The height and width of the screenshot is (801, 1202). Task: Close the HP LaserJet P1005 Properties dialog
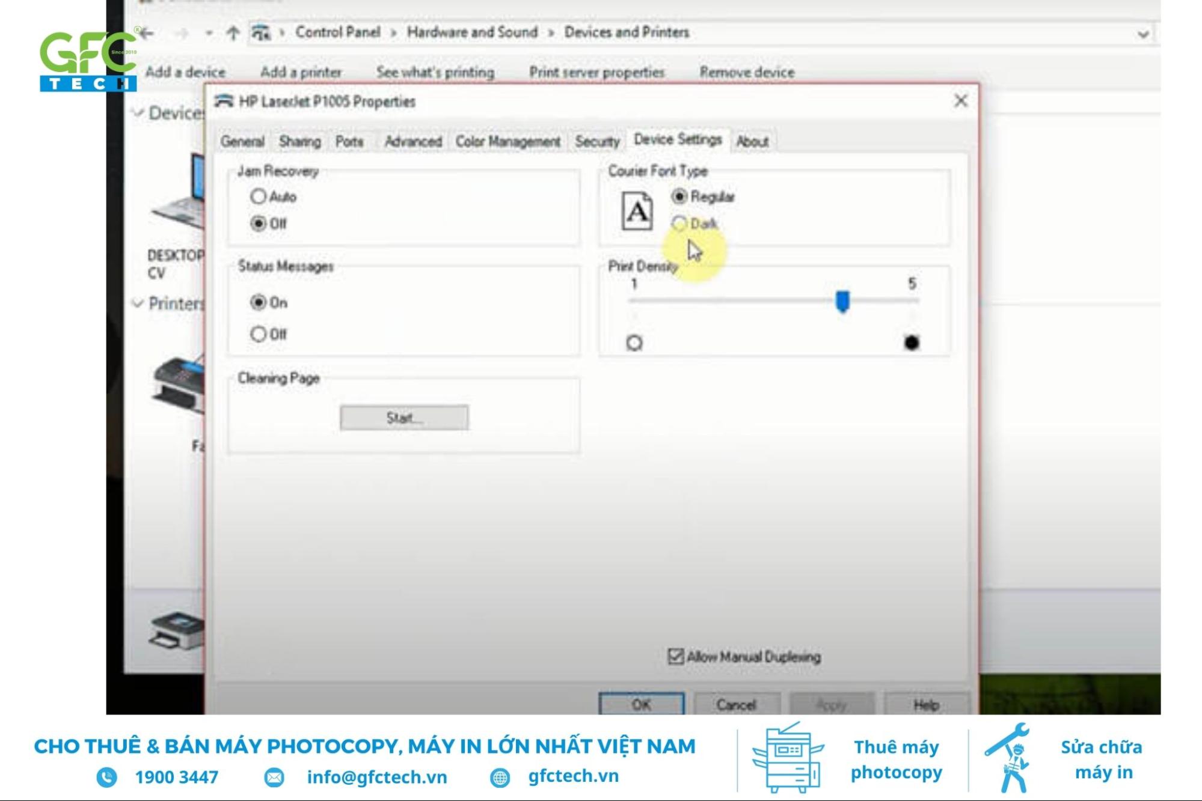coord(961,100)
